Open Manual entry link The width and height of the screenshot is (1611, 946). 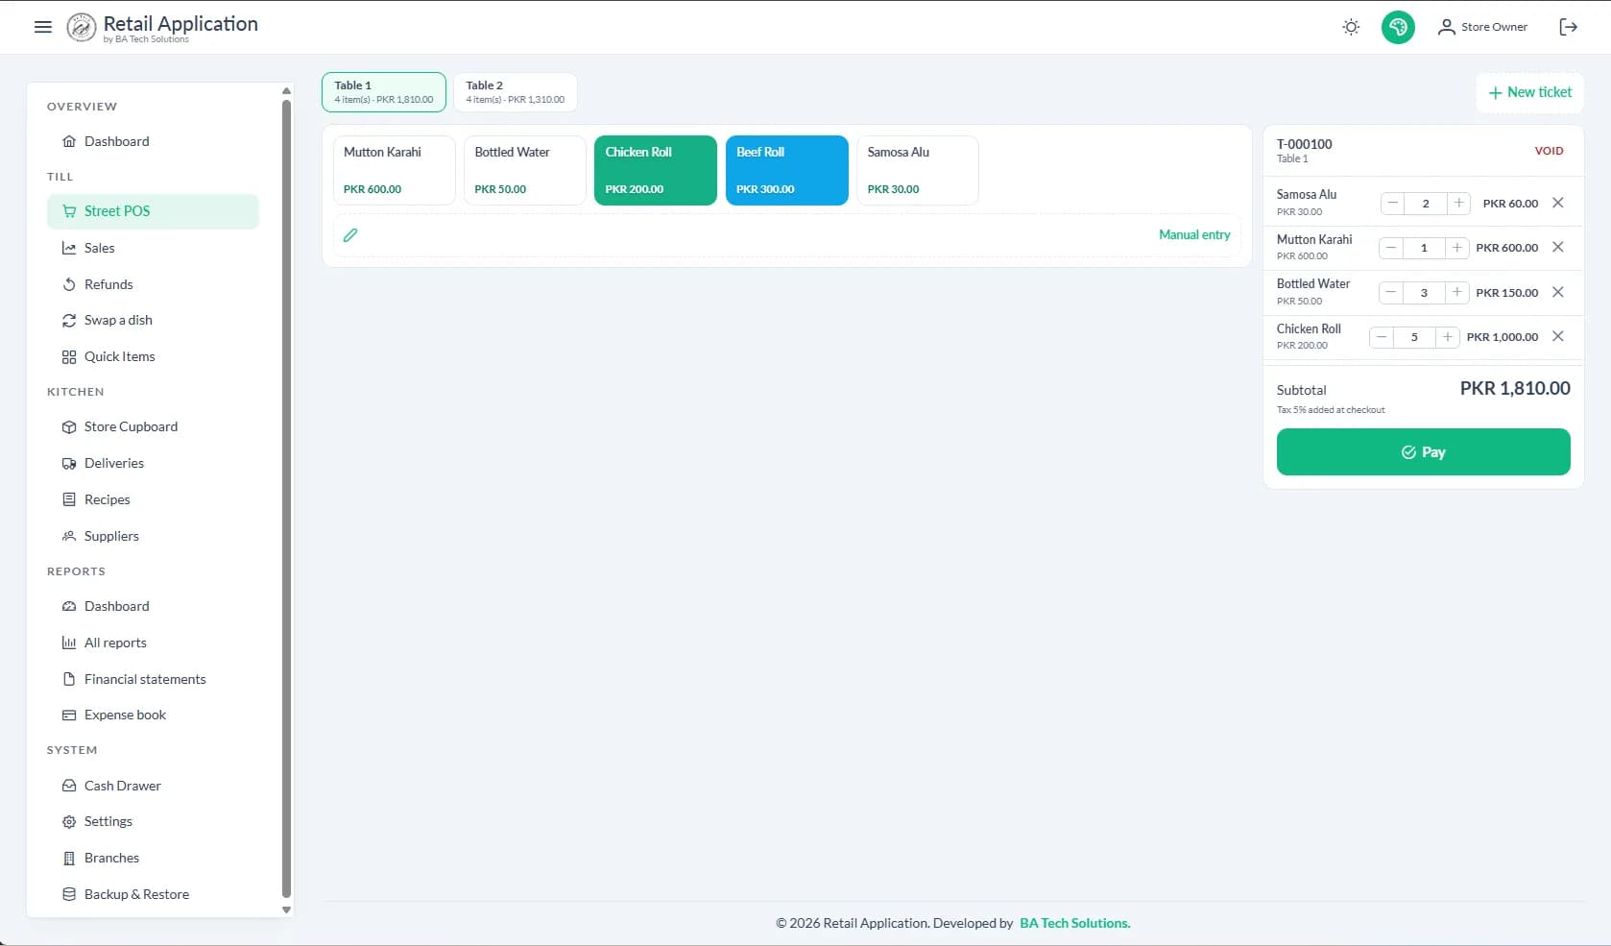(x=1194, y=234)
